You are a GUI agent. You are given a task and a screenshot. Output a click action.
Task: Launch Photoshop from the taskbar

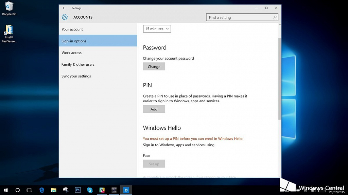(x=78, y=190)
